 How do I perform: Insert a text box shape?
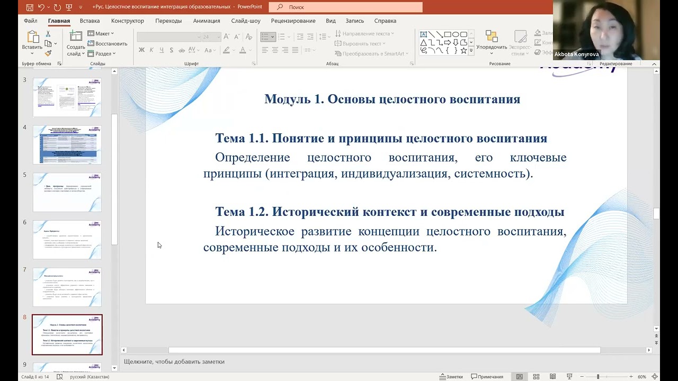point(424,34)
